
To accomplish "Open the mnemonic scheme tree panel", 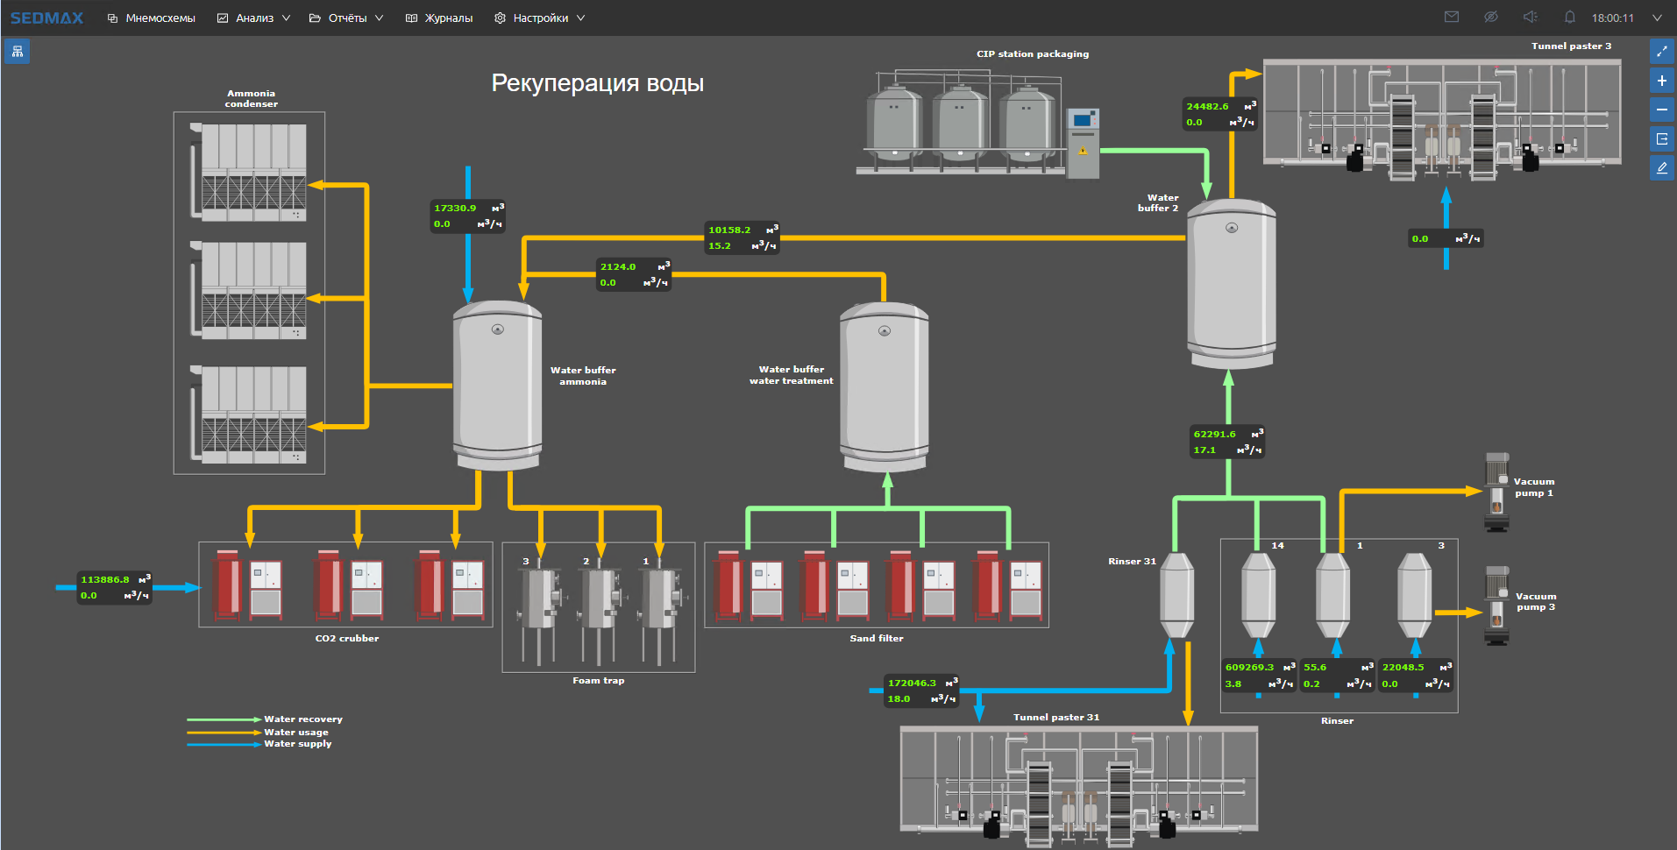I will 17,52.
